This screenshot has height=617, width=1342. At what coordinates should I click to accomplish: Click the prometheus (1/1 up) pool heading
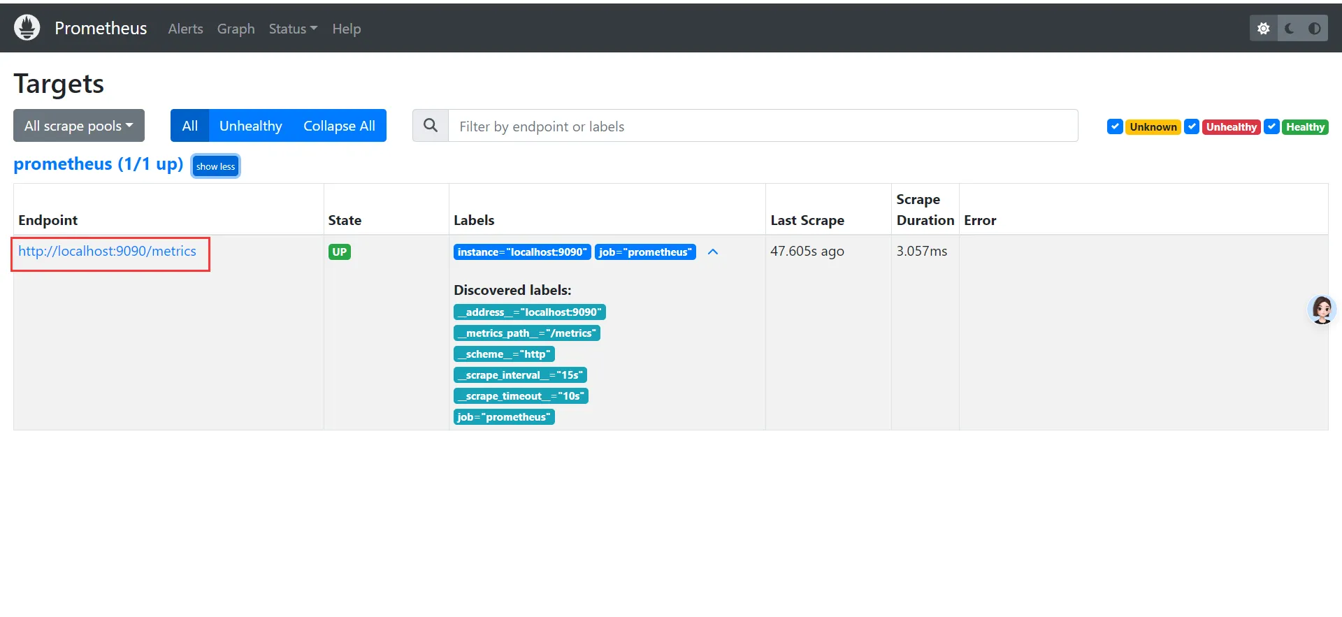point(98,164)
